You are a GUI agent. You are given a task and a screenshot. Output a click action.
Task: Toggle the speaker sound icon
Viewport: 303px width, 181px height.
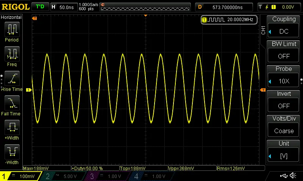pyautogui.click(x=293, y=176)
